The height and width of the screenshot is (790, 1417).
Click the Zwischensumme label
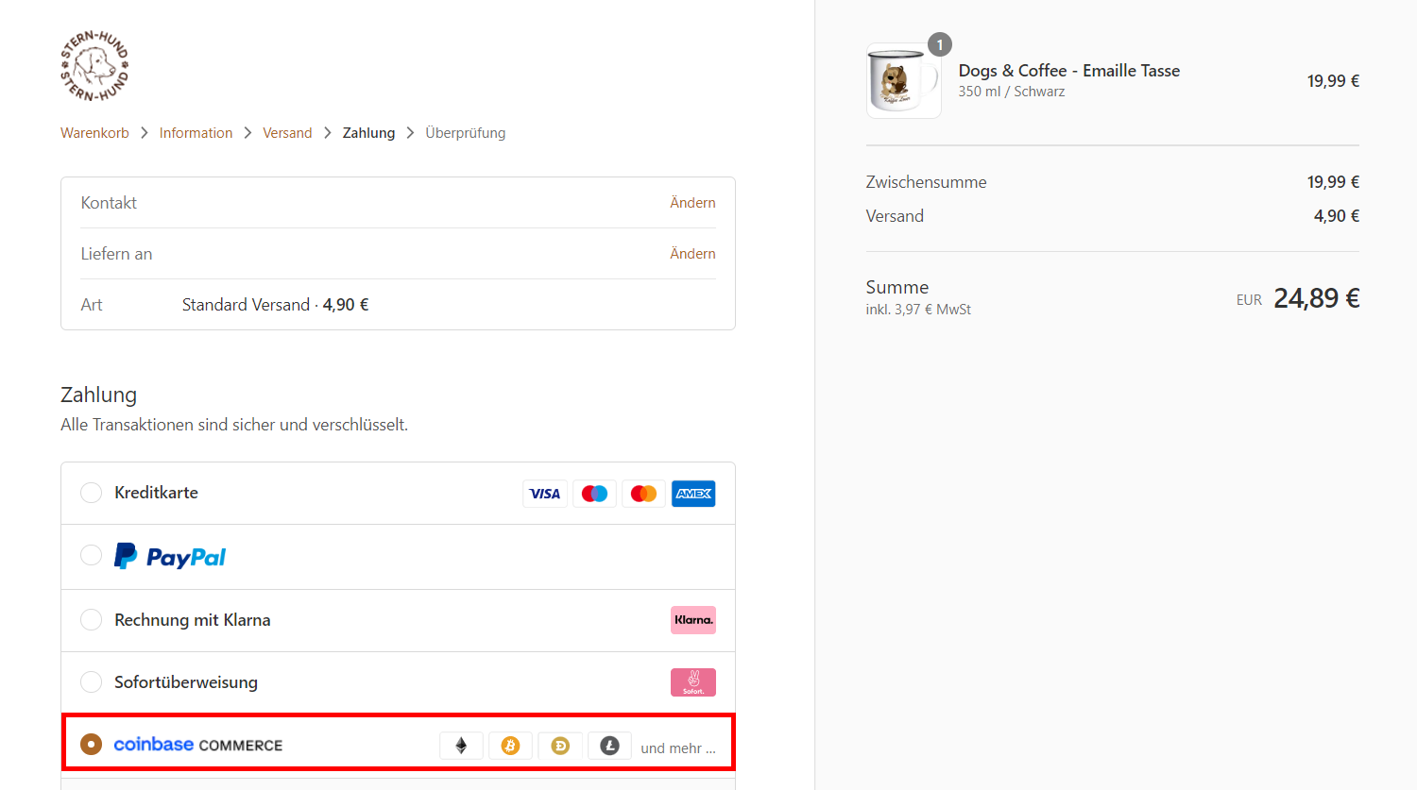click(x=927, y=182)
